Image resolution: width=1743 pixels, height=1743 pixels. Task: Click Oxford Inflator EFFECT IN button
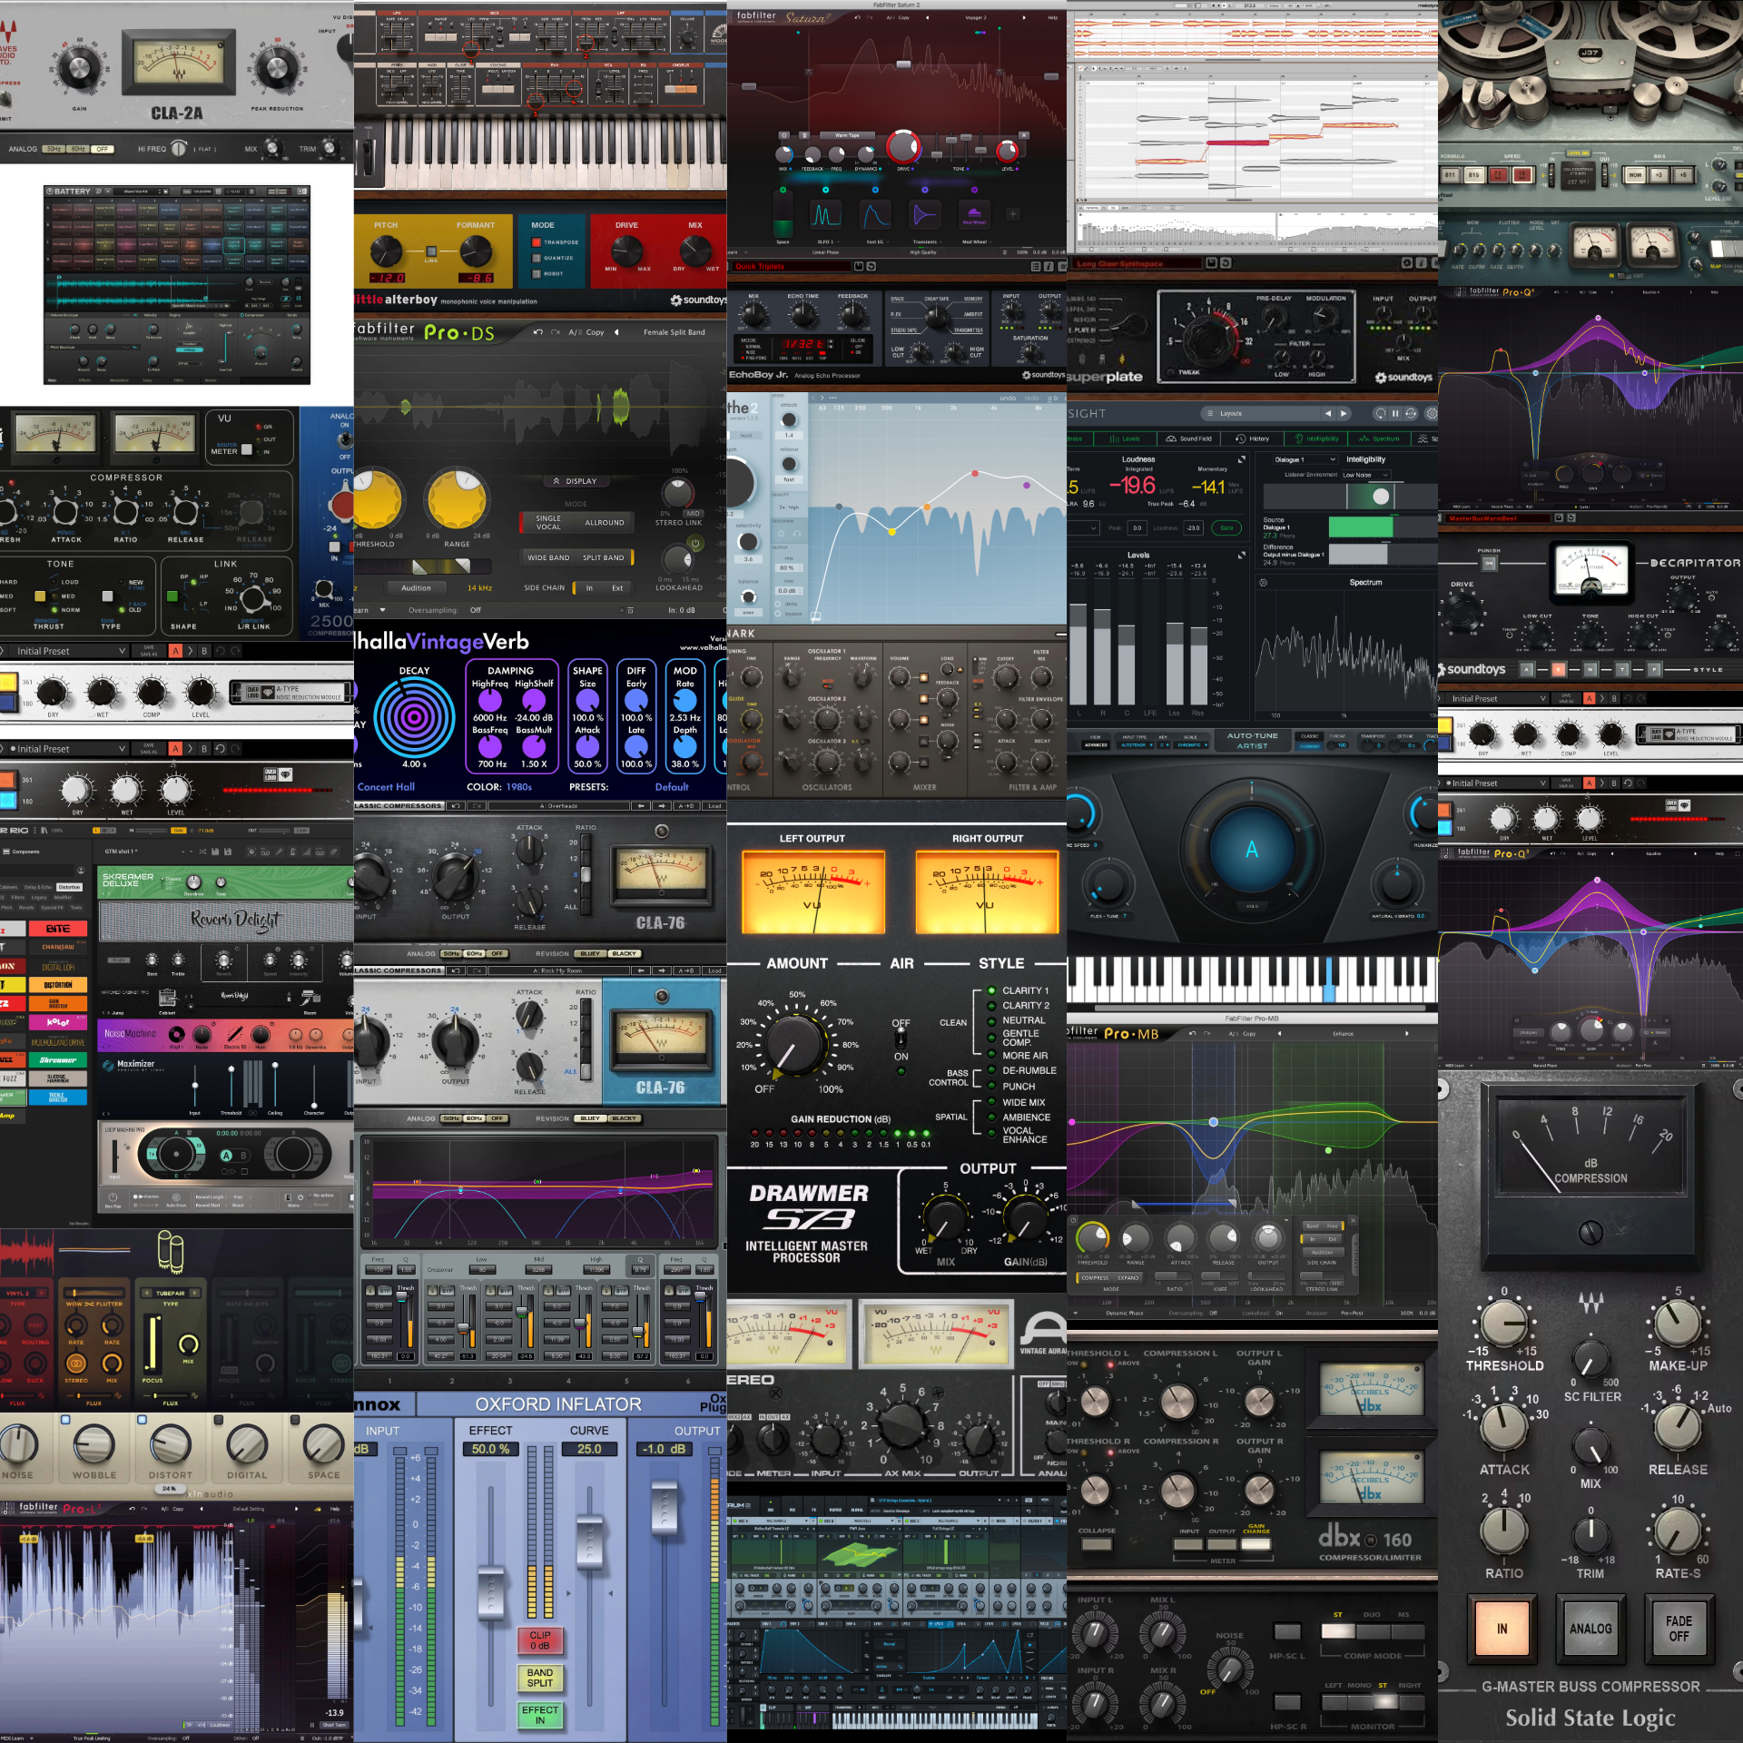point(539,1714)
